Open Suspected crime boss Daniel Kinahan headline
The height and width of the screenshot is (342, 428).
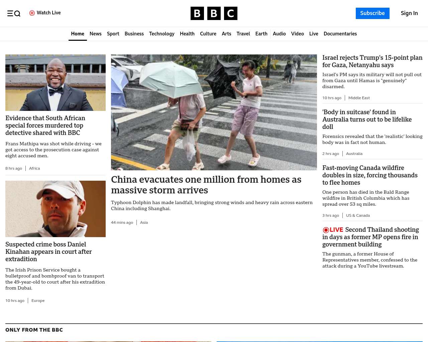click(x=48, y=252)
